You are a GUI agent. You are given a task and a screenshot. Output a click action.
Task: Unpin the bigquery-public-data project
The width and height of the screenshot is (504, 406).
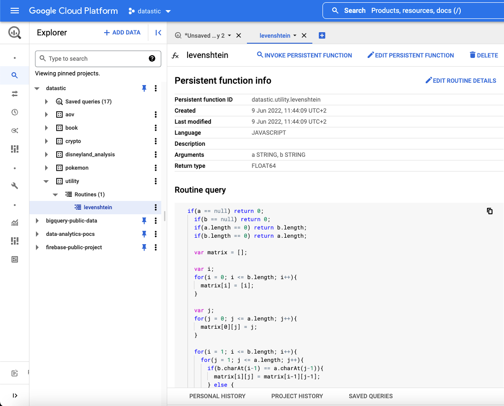click(144, 221)
